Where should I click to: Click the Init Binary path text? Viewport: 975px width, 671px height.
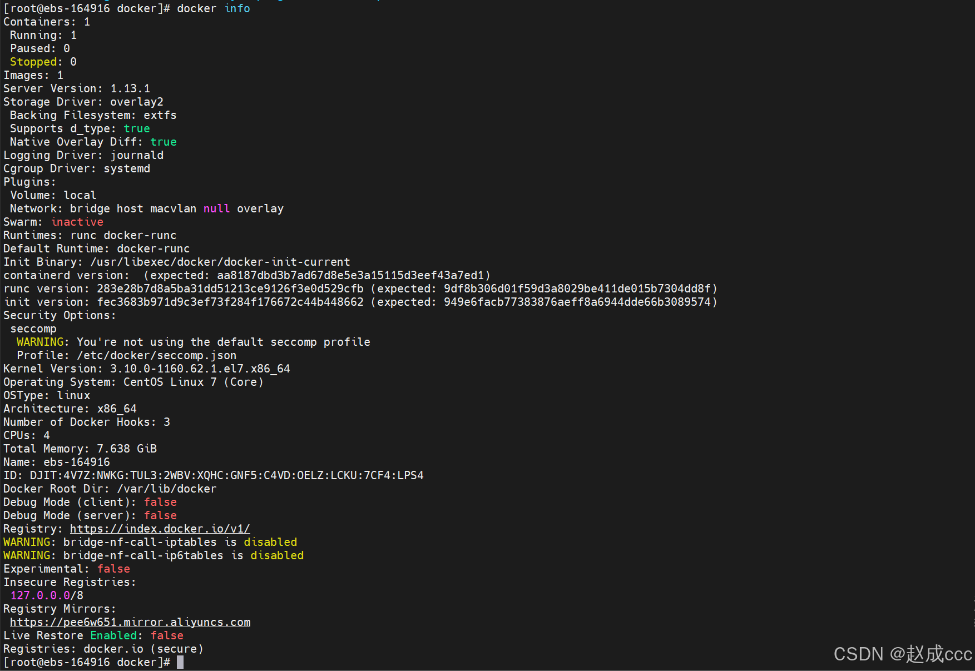[x=220, y=262]
